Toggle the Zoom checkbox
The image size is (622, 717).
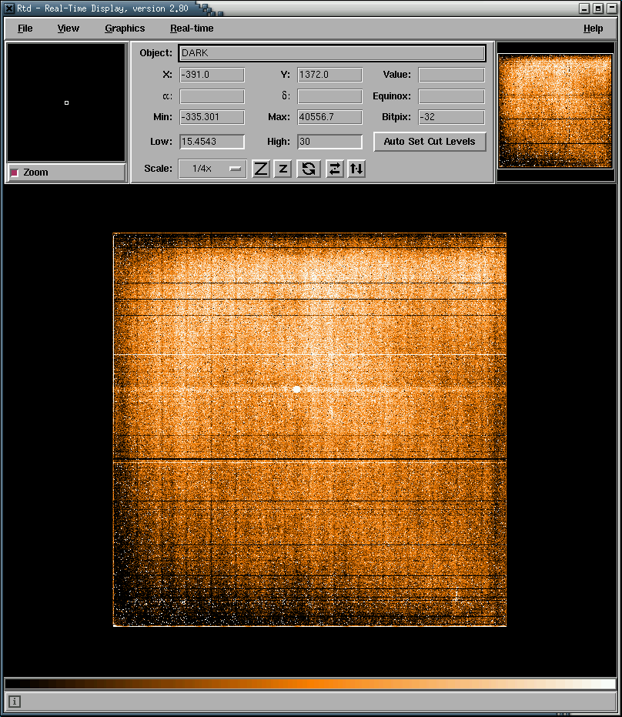[x=15, y=173]
